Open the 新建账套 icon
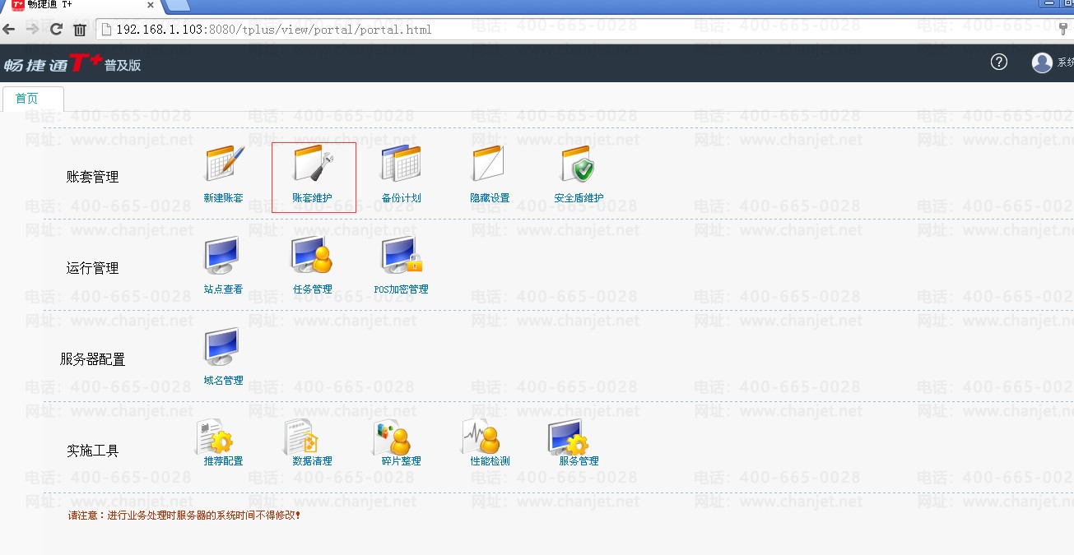This screenshot has width=1074, height=555. click(224, 164)
